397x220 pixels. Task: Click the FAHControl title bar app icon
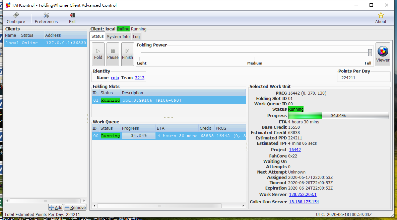pos(8,5)
